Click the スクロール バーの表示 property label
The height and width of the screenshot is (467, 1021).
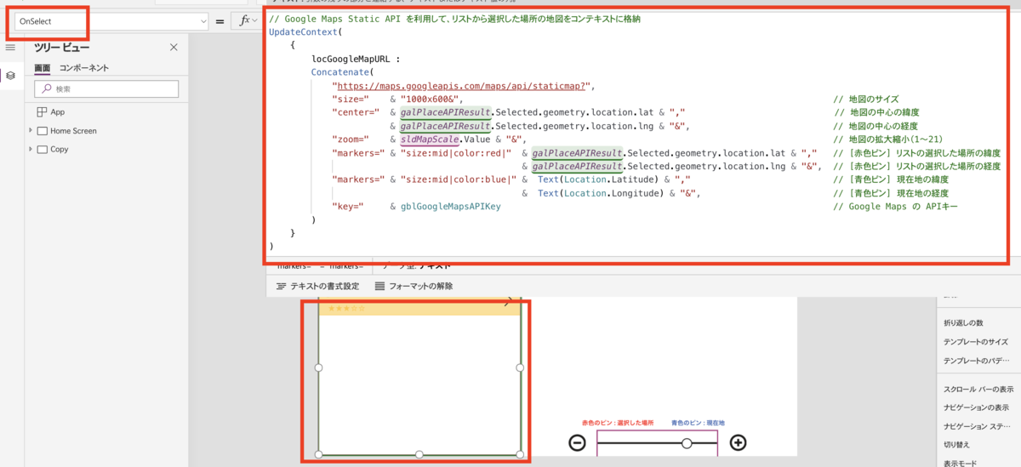pos(978,389)
